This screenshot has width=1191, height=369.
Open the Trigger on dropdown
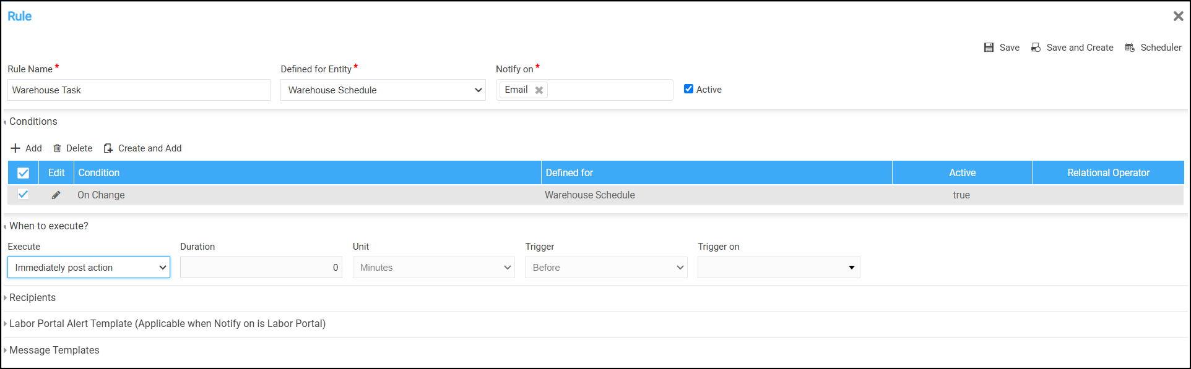pyautogui.click(x=779, y=268)
